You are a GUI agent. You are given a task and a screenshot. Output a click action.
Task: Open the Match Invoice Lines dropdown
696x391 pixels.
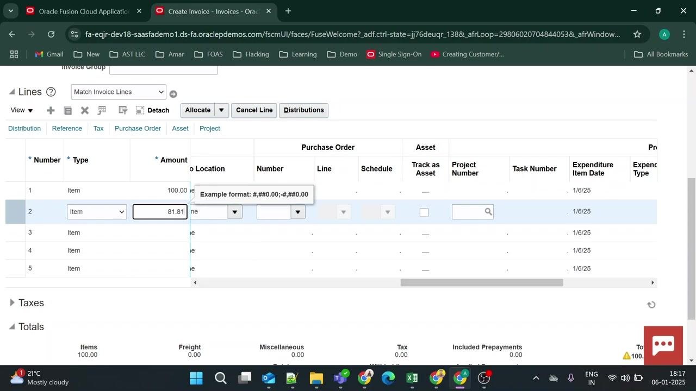118,92
